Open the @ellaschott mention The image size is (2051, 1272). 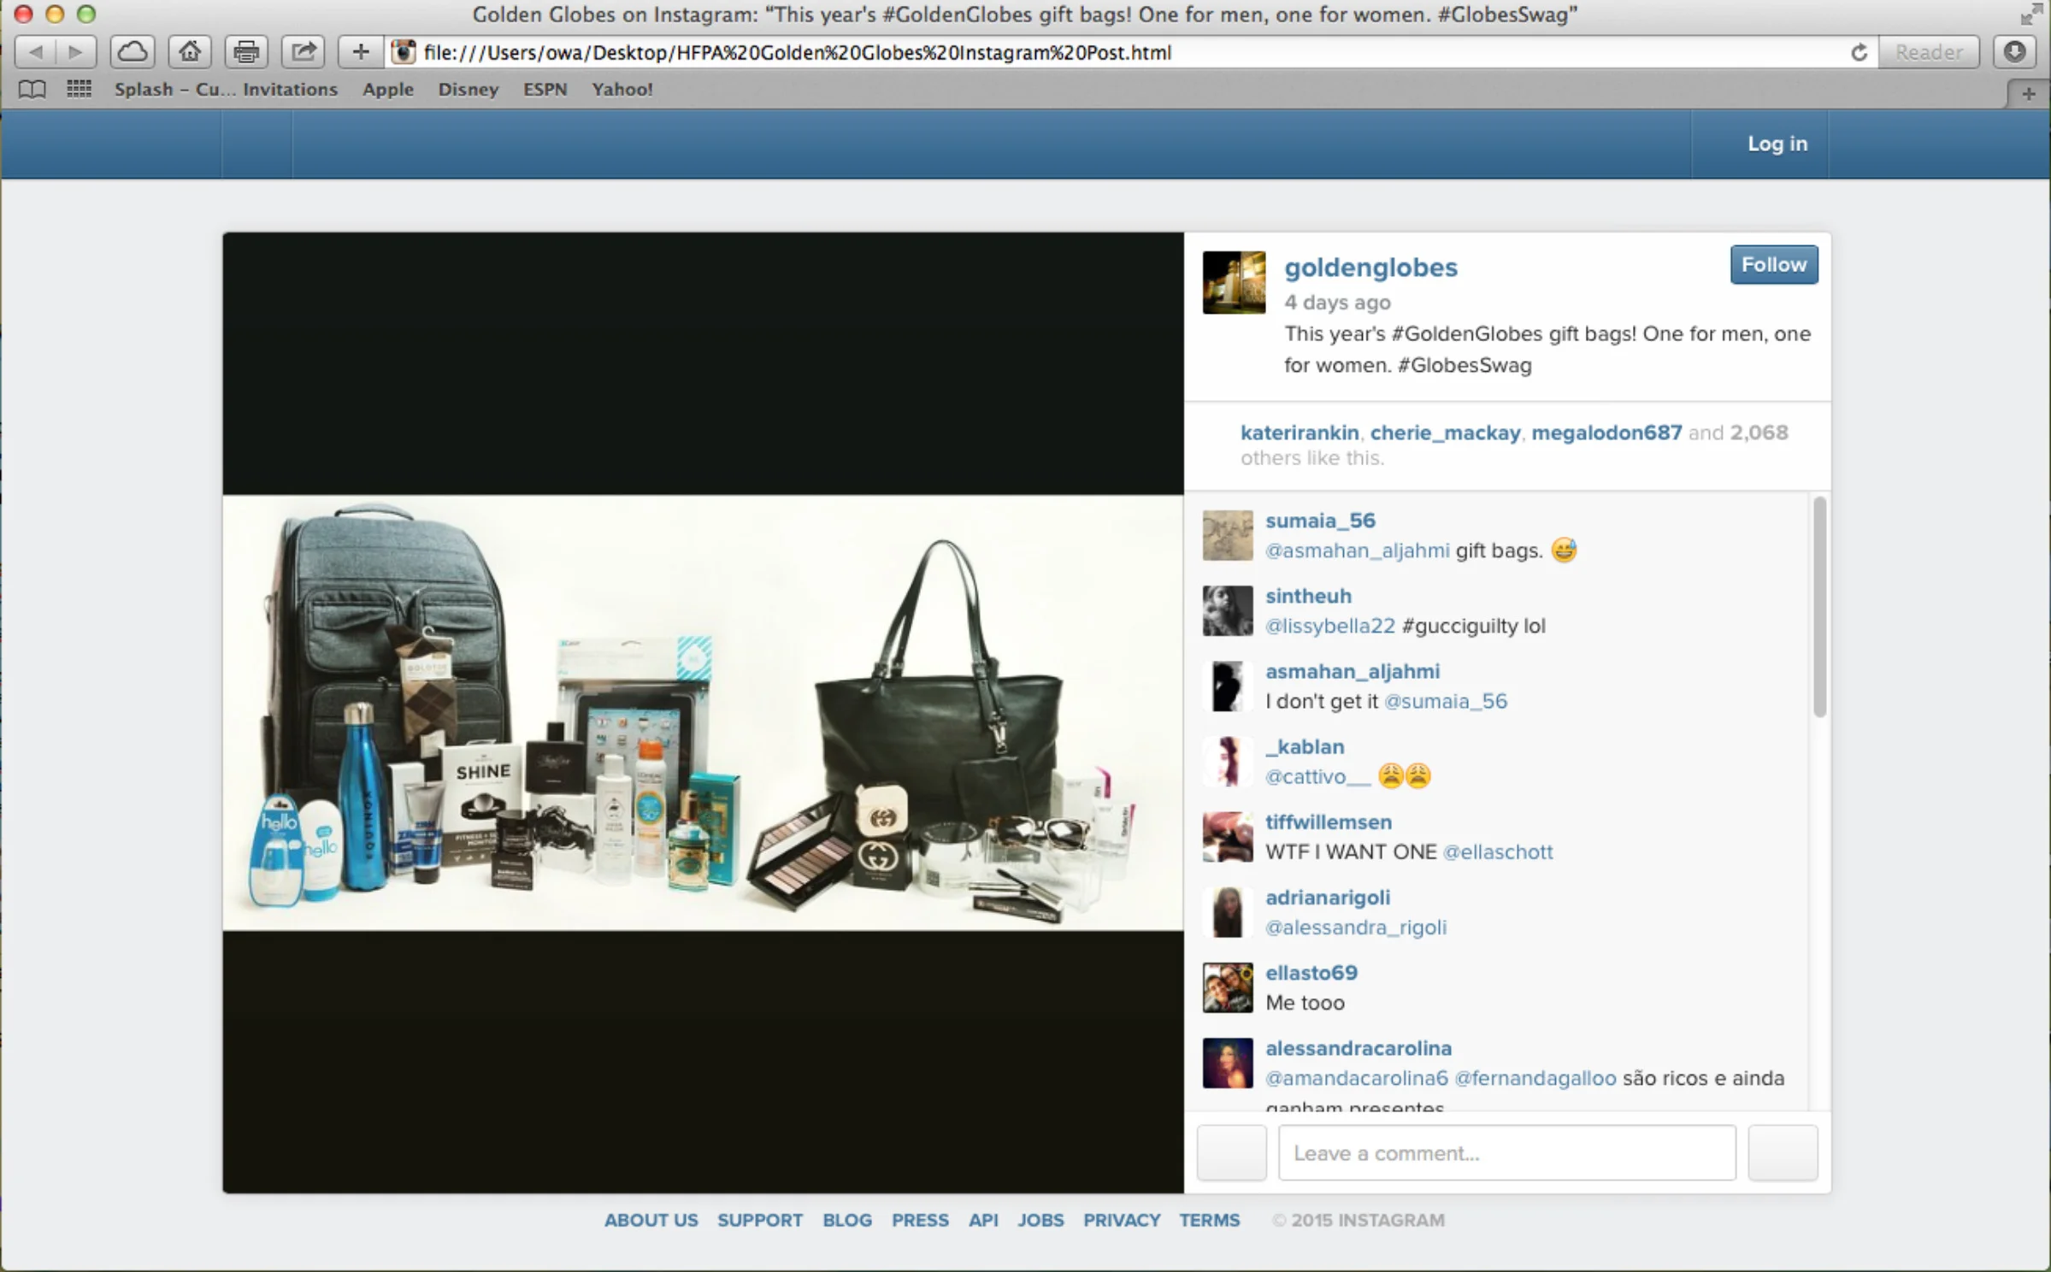coord(1497,851)
